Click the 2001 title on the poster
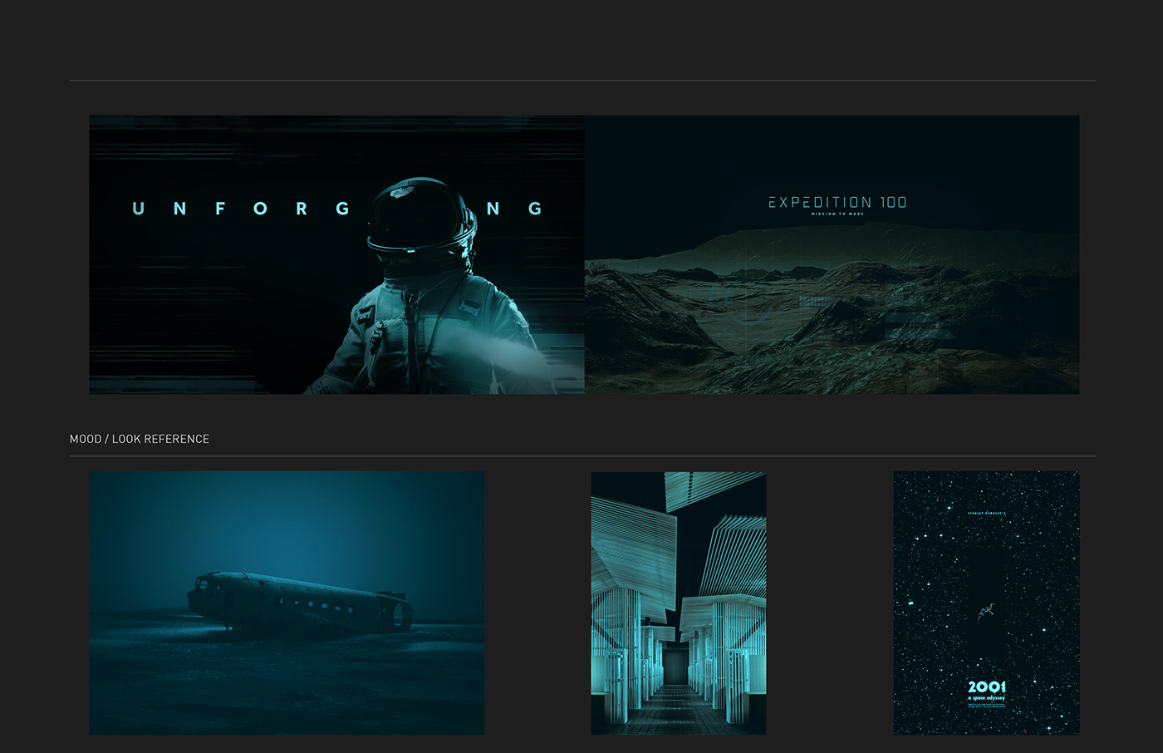The image size is (1163, 753). 987,687
